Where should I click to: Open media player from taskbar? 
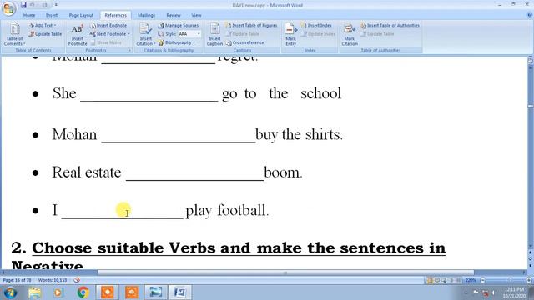tap(58, 292)
